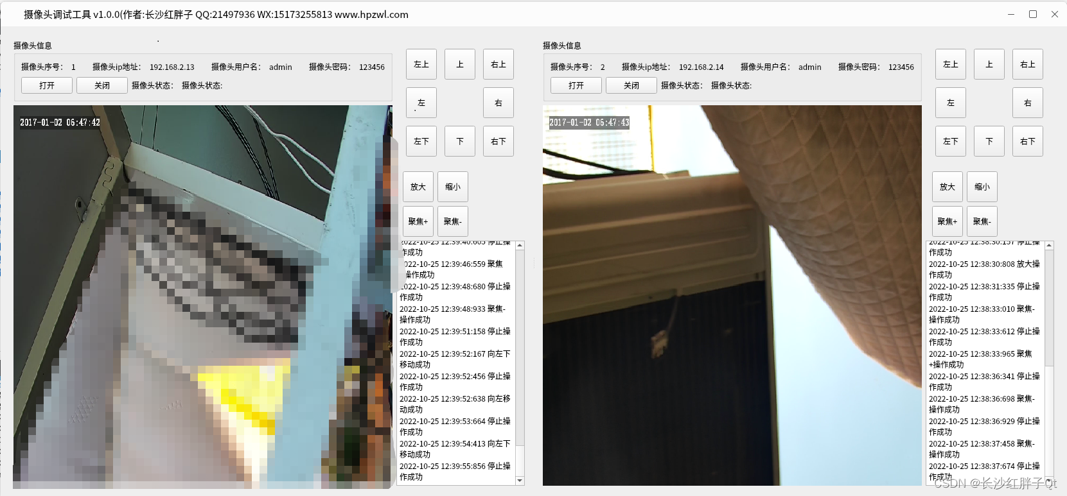Move camera 2 up-right with 右上

pos(1028,64)
